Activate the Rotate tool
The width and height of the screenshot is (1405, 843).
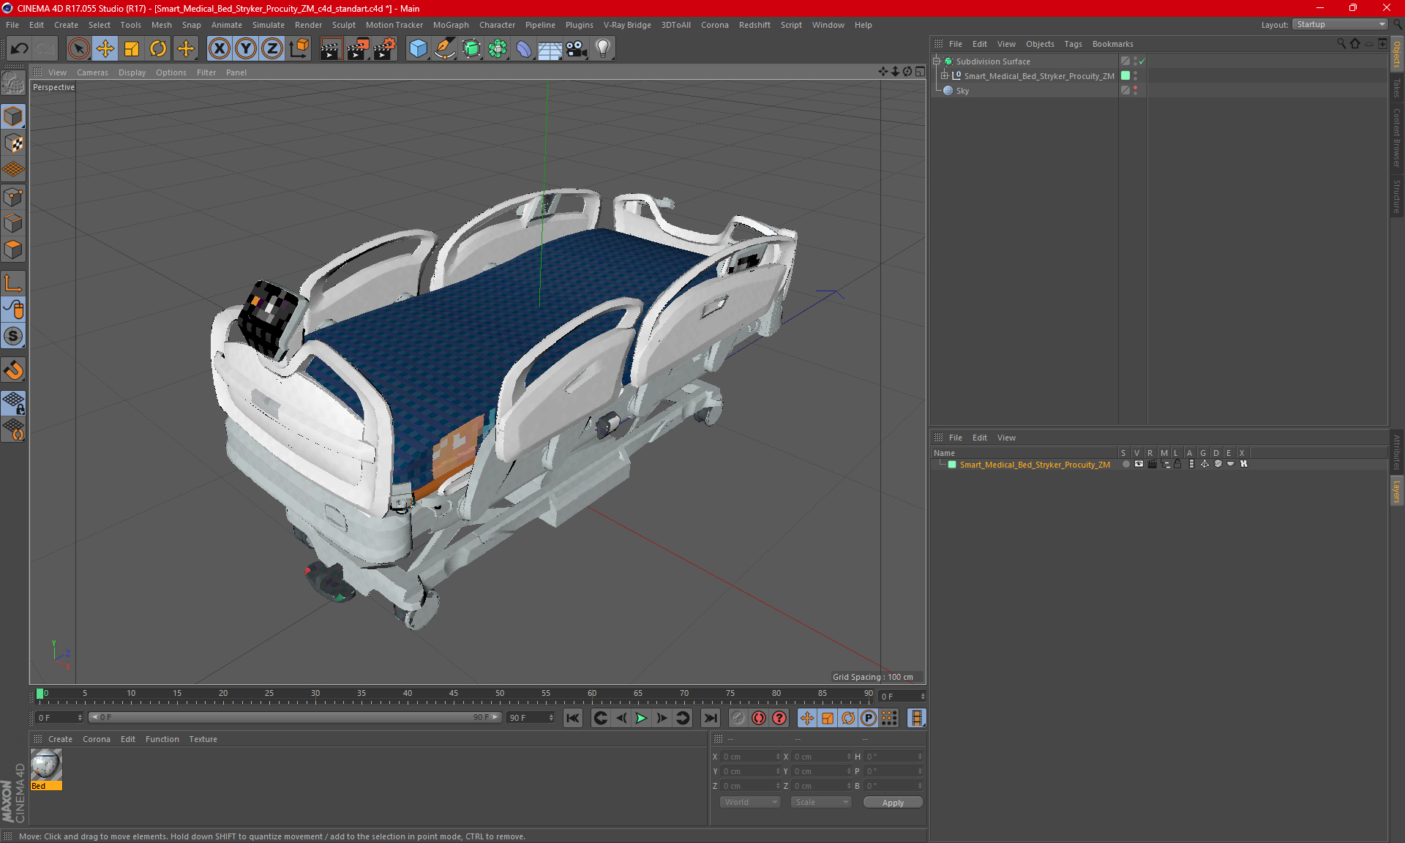[x=158, y=49]
